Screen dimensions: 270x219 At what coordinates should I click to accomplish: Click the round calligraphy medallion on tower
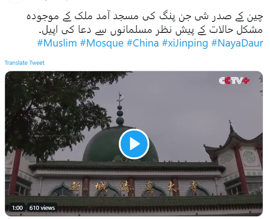tap(250, 157)
